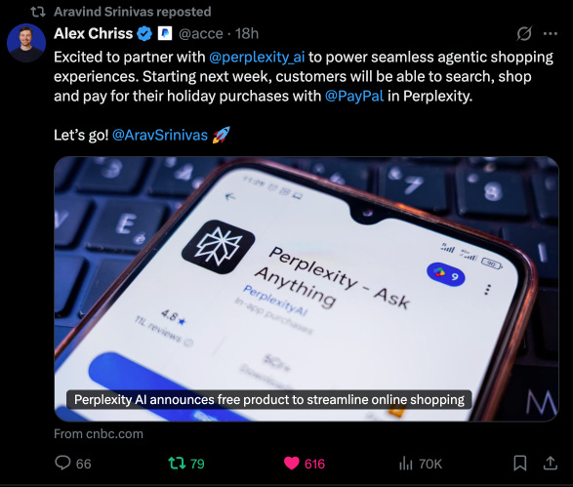Screen dimensions: 573x487
Task: Open the 18h post timestamp
Action: click(247, 33)
